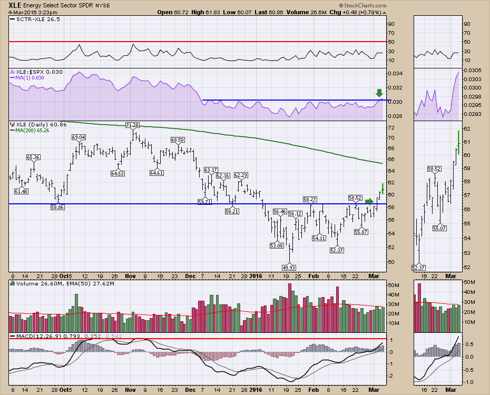
Task: Click the Open 60.72 value in header
Action: click(x=173, y=12)
